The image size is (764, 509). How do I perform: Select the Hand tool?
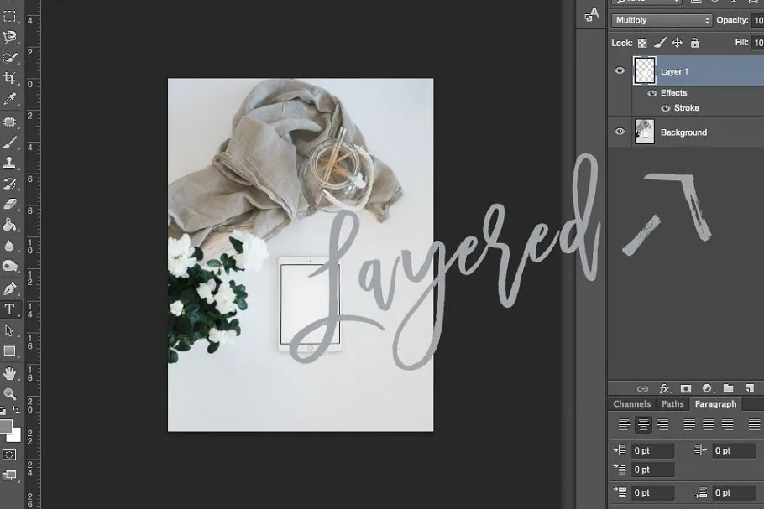[10, 373]
